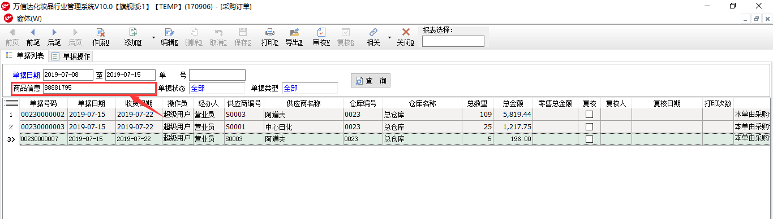Click the 复核日期 column header

(x=667, y=103)
